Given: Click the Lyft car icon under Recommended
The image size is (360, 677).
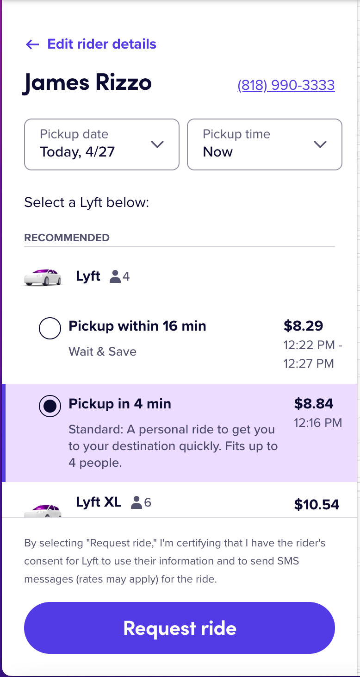Looking at the screenshot, I should click(43, 277).
